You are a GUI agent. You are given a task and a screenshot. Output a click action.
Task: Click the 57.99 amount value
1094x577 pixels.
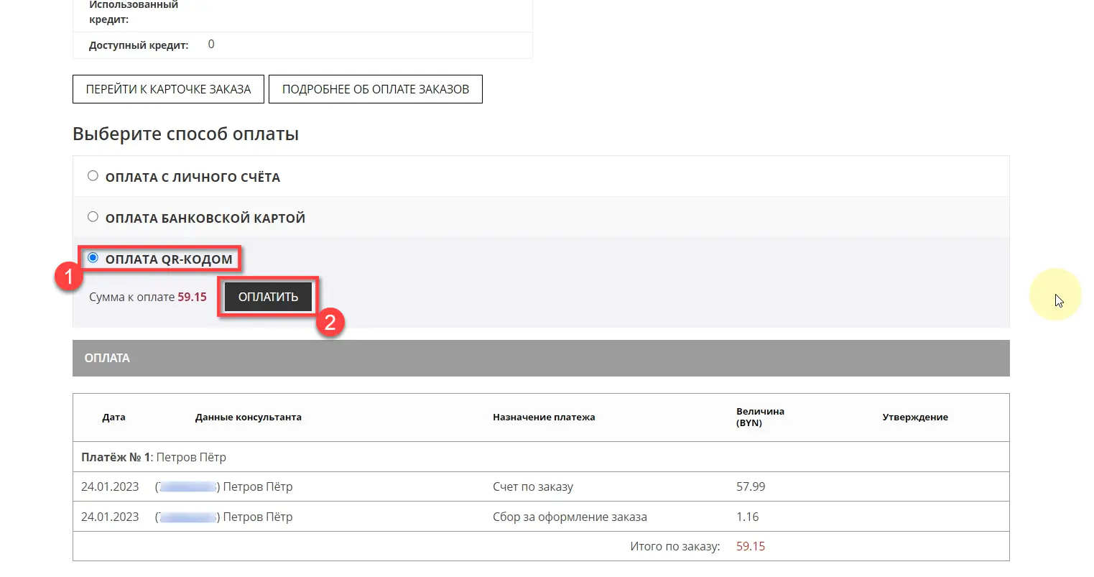tap(750, 486)
